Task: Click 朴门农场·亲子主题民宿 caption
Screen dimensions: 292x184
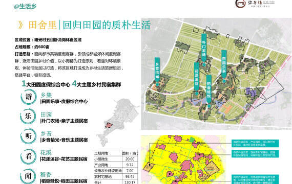Action: (64, 121)
